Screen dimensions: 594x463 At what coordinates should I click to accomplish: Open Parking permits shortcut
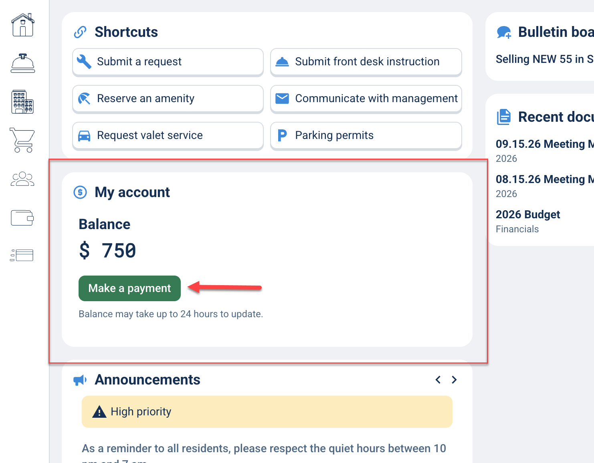(x=366, y=135)
